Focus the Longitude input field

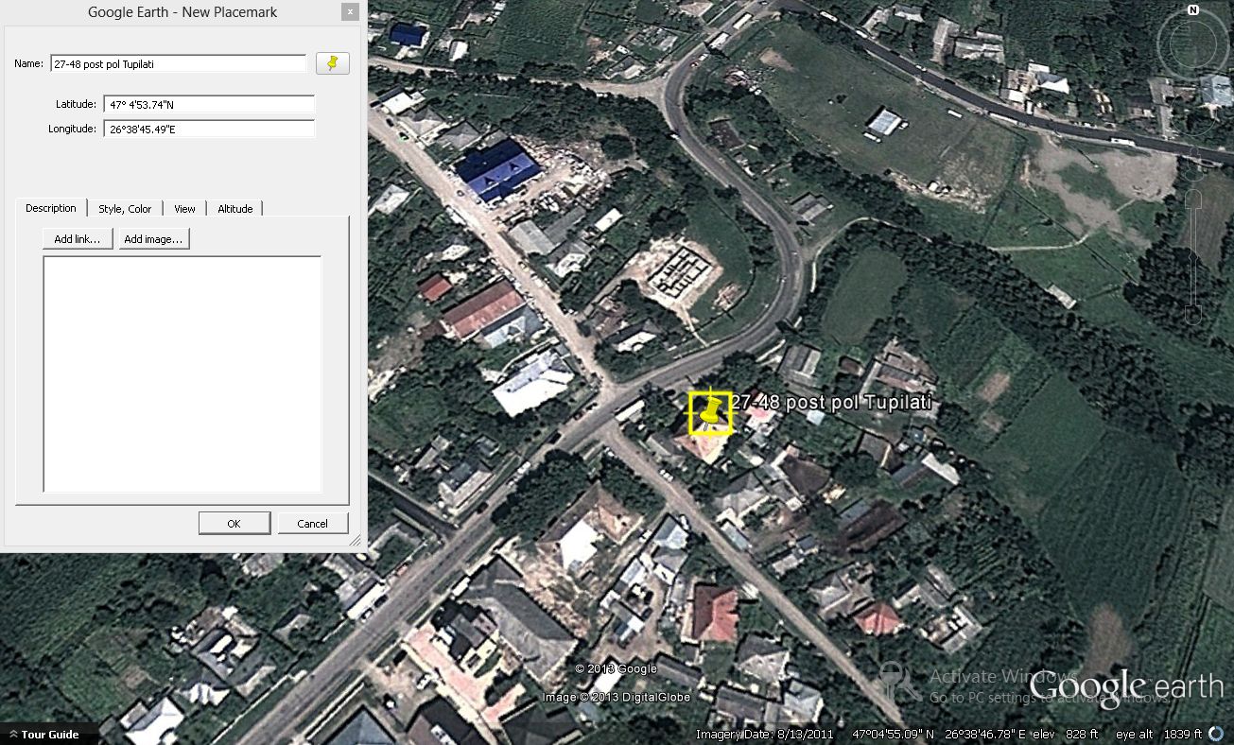tap(209, 129)
